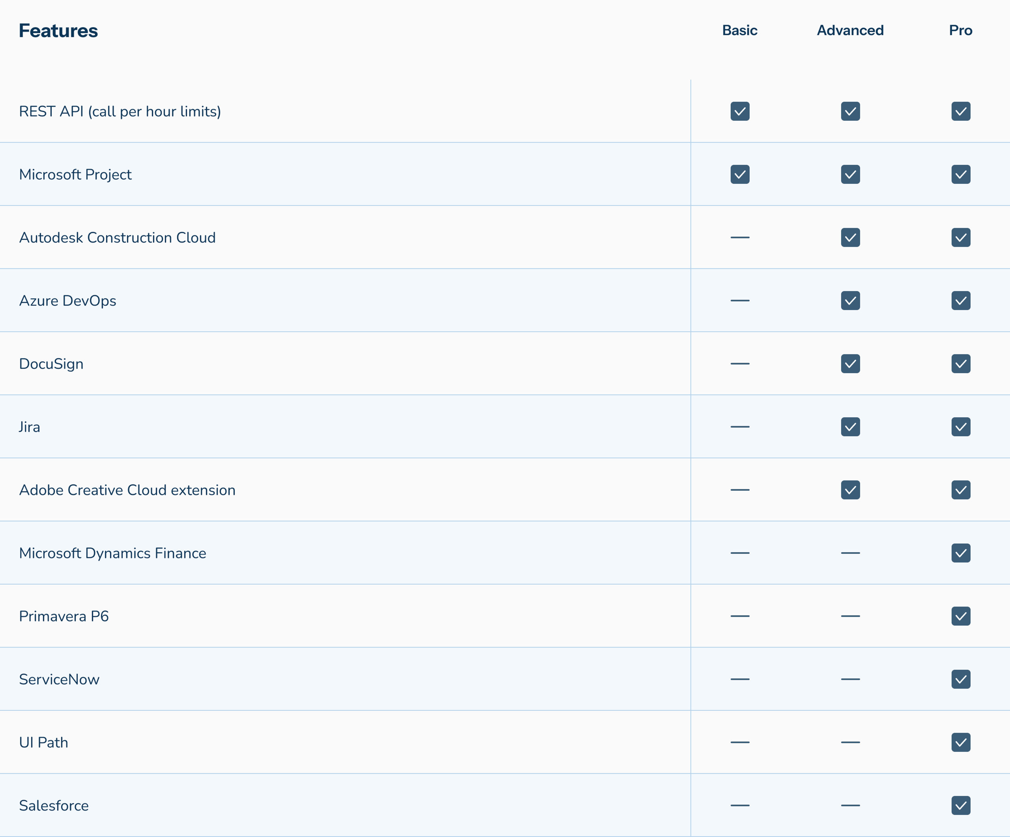
Task: Click the "Primavera P6" feature label
Action: [x=64, y=616]
